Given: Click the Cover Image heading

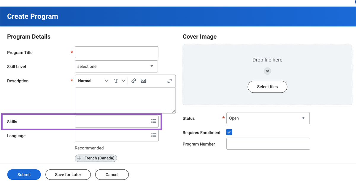Looking at the screenshot, I should point(200,37).
